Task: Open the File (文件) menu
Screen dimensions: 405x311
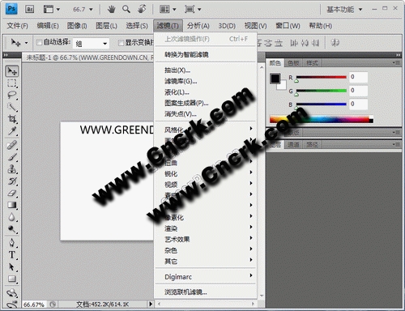Action: [x=17, y=26]
